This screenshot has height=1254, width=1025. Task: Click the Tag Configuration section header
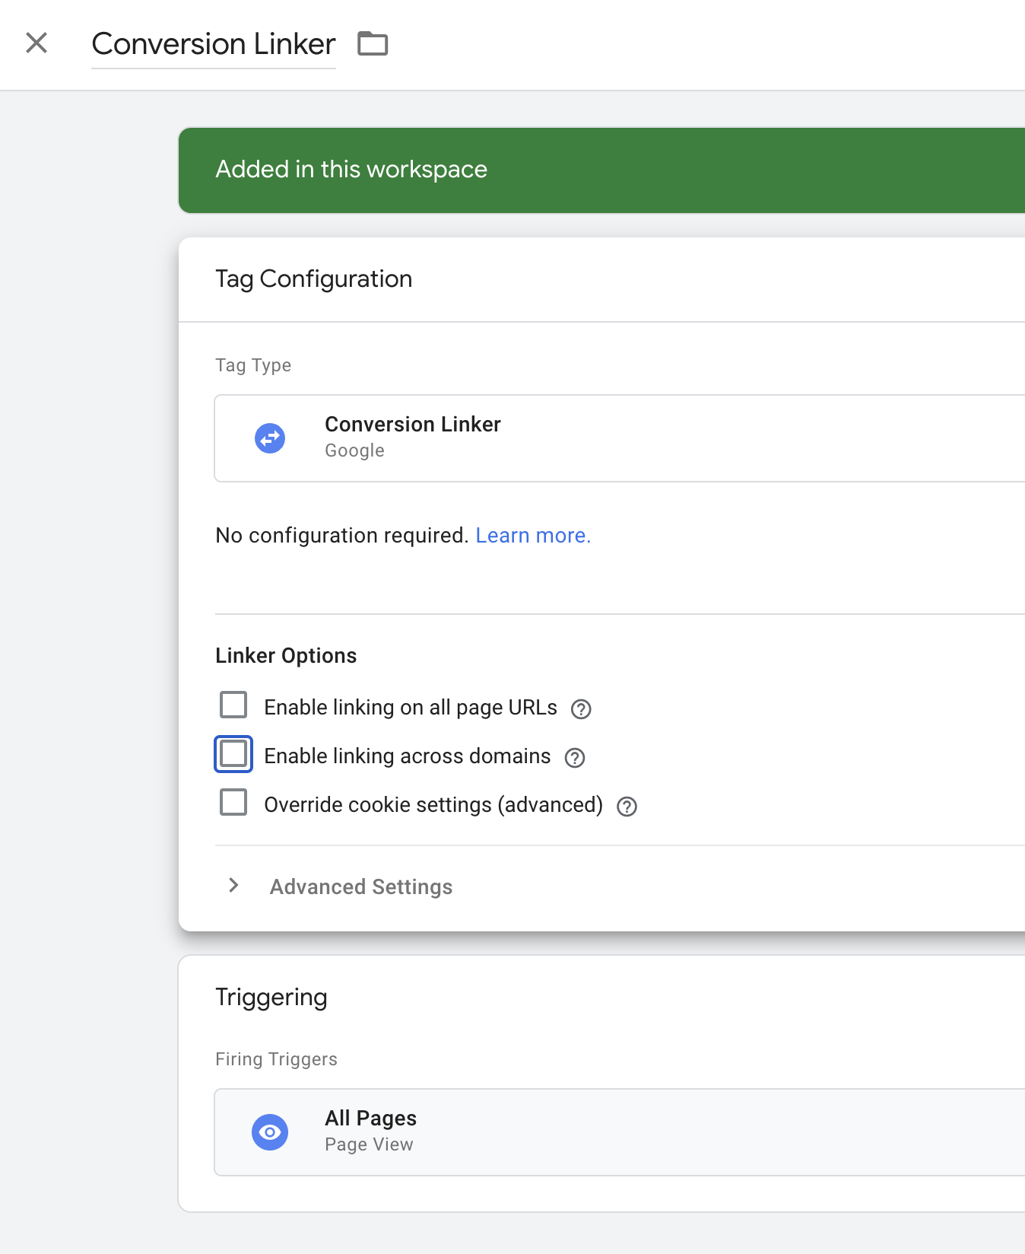click(314, 279)
